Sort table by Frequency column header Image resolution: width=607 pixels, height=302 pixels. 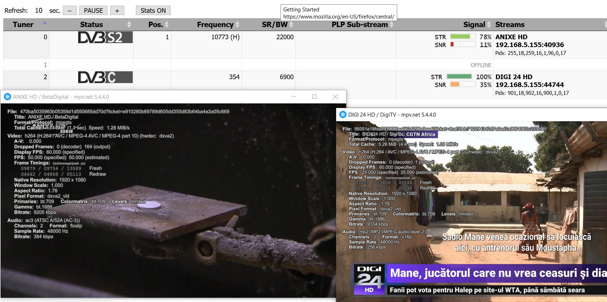[x=215, y=25]
